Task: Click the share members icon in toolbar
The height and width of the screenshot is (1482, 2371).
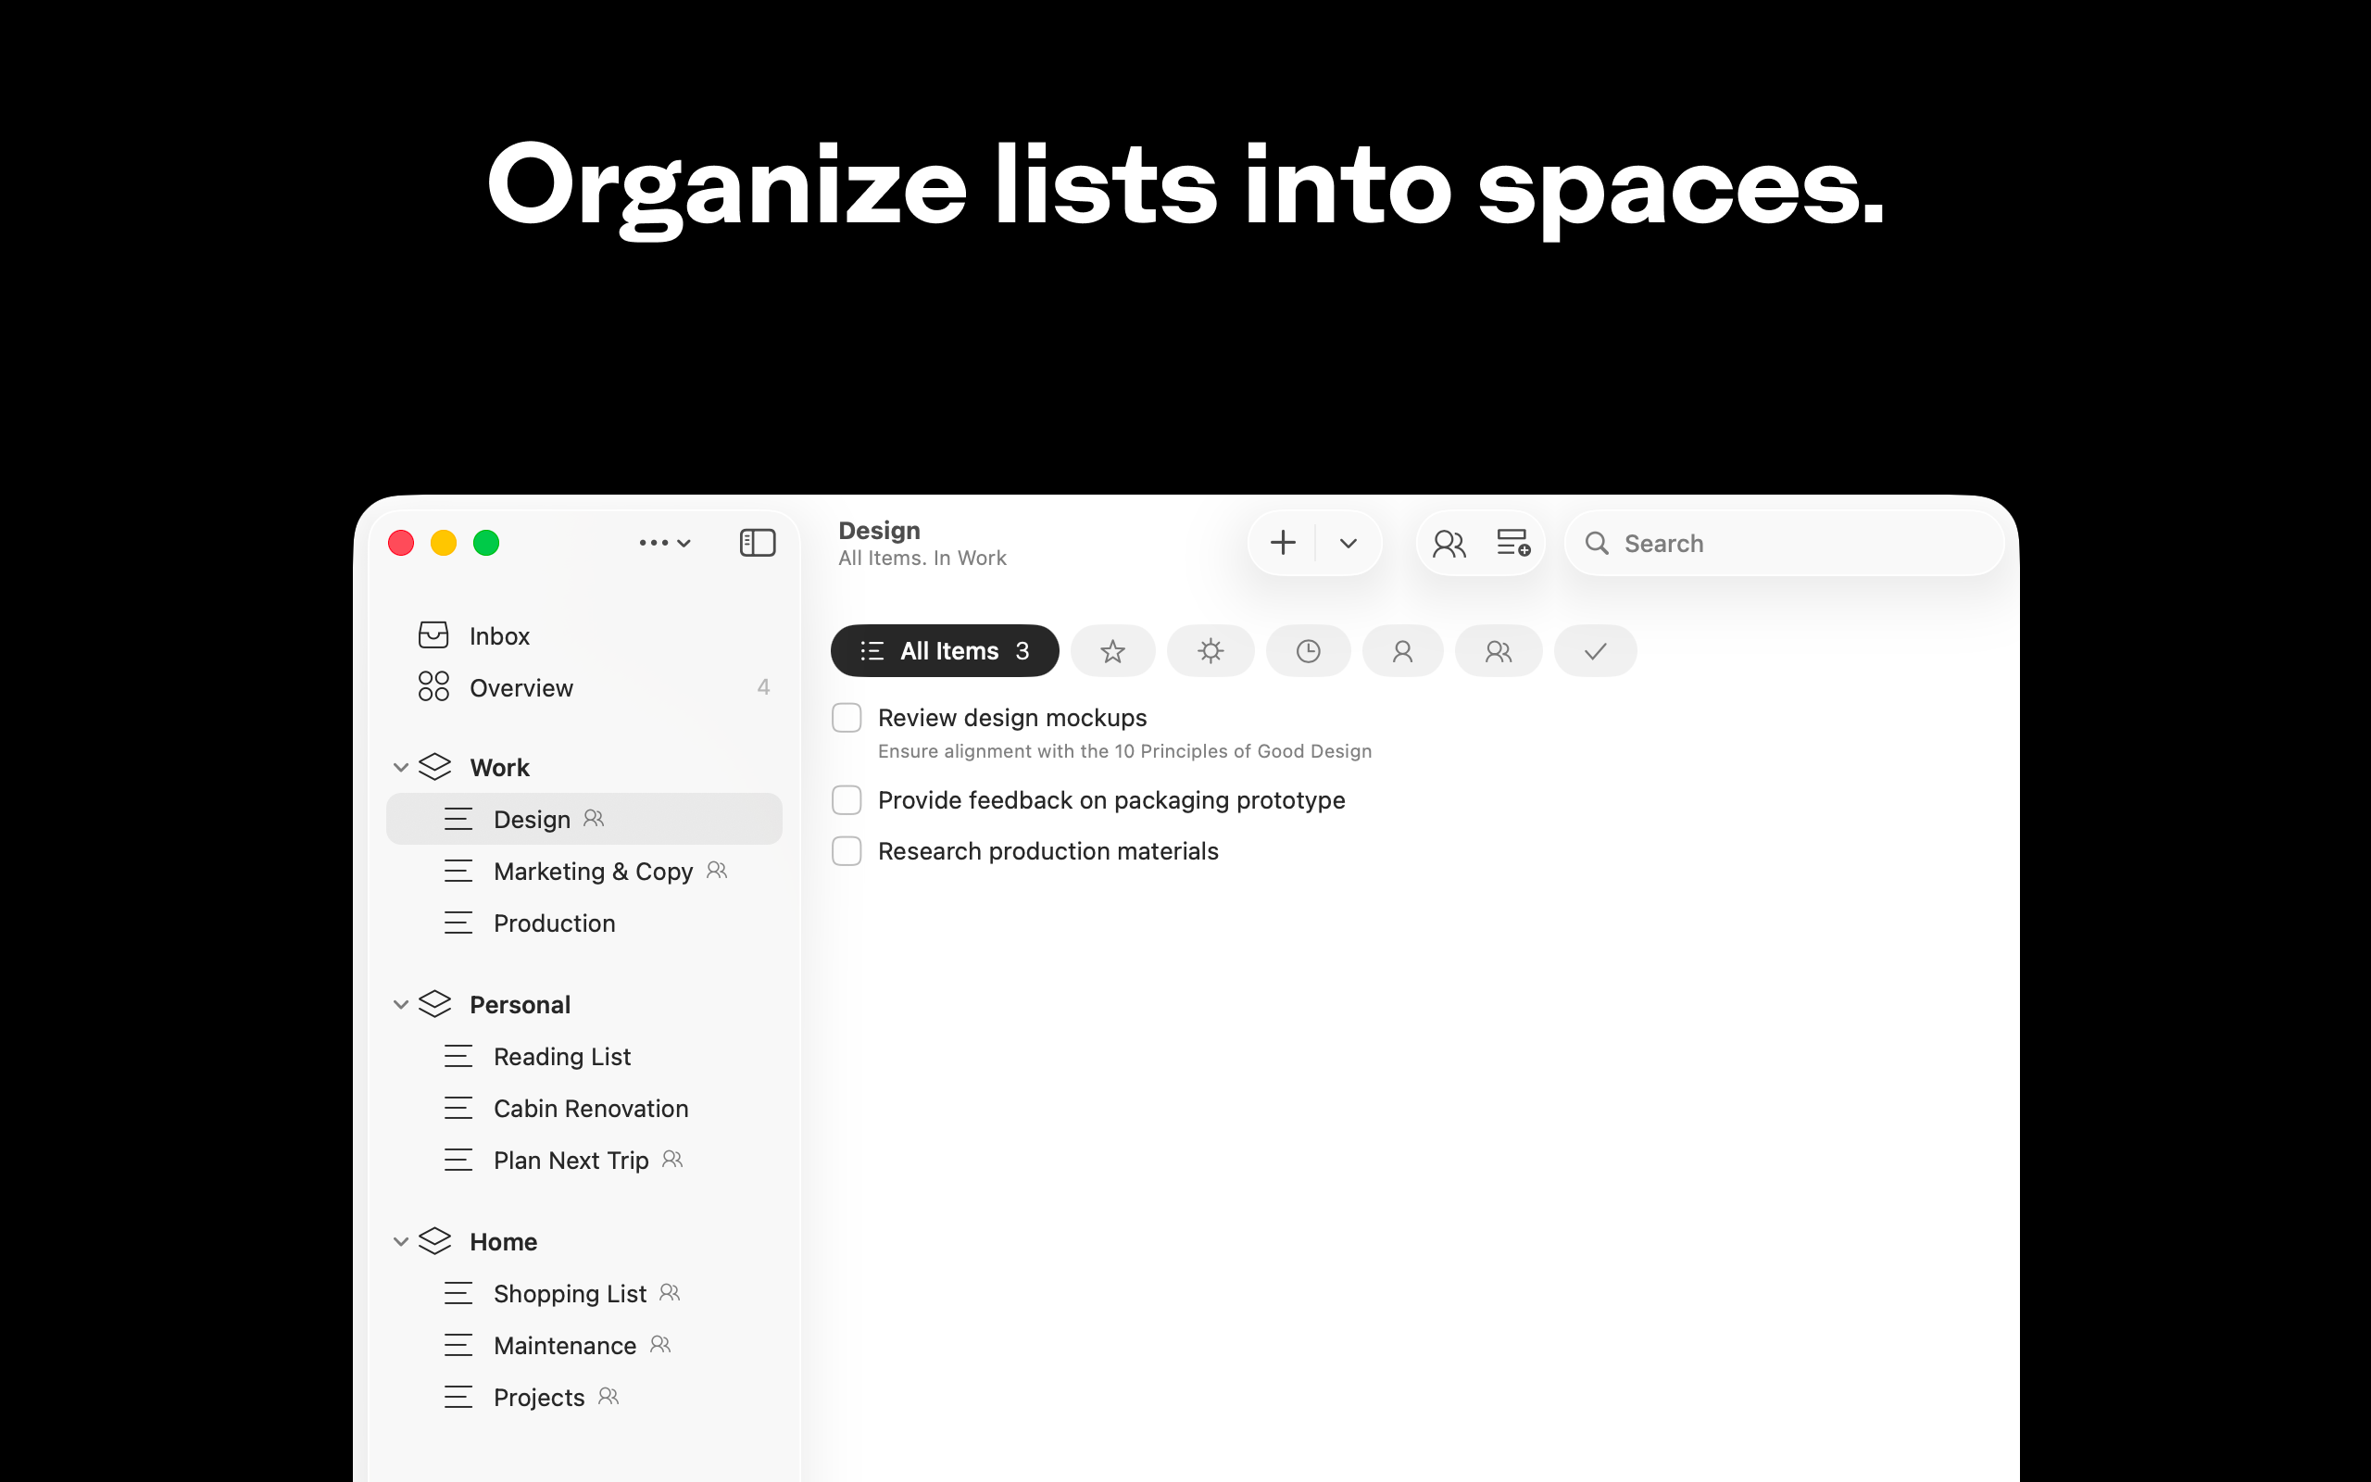Action: [1449, 542]
